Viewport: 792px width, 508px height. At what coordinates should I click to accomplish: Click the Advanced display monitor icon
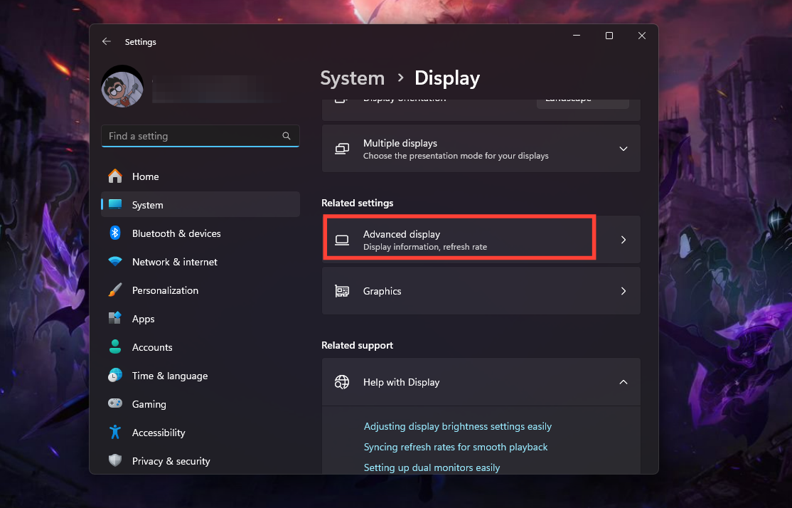coord(342,240)
